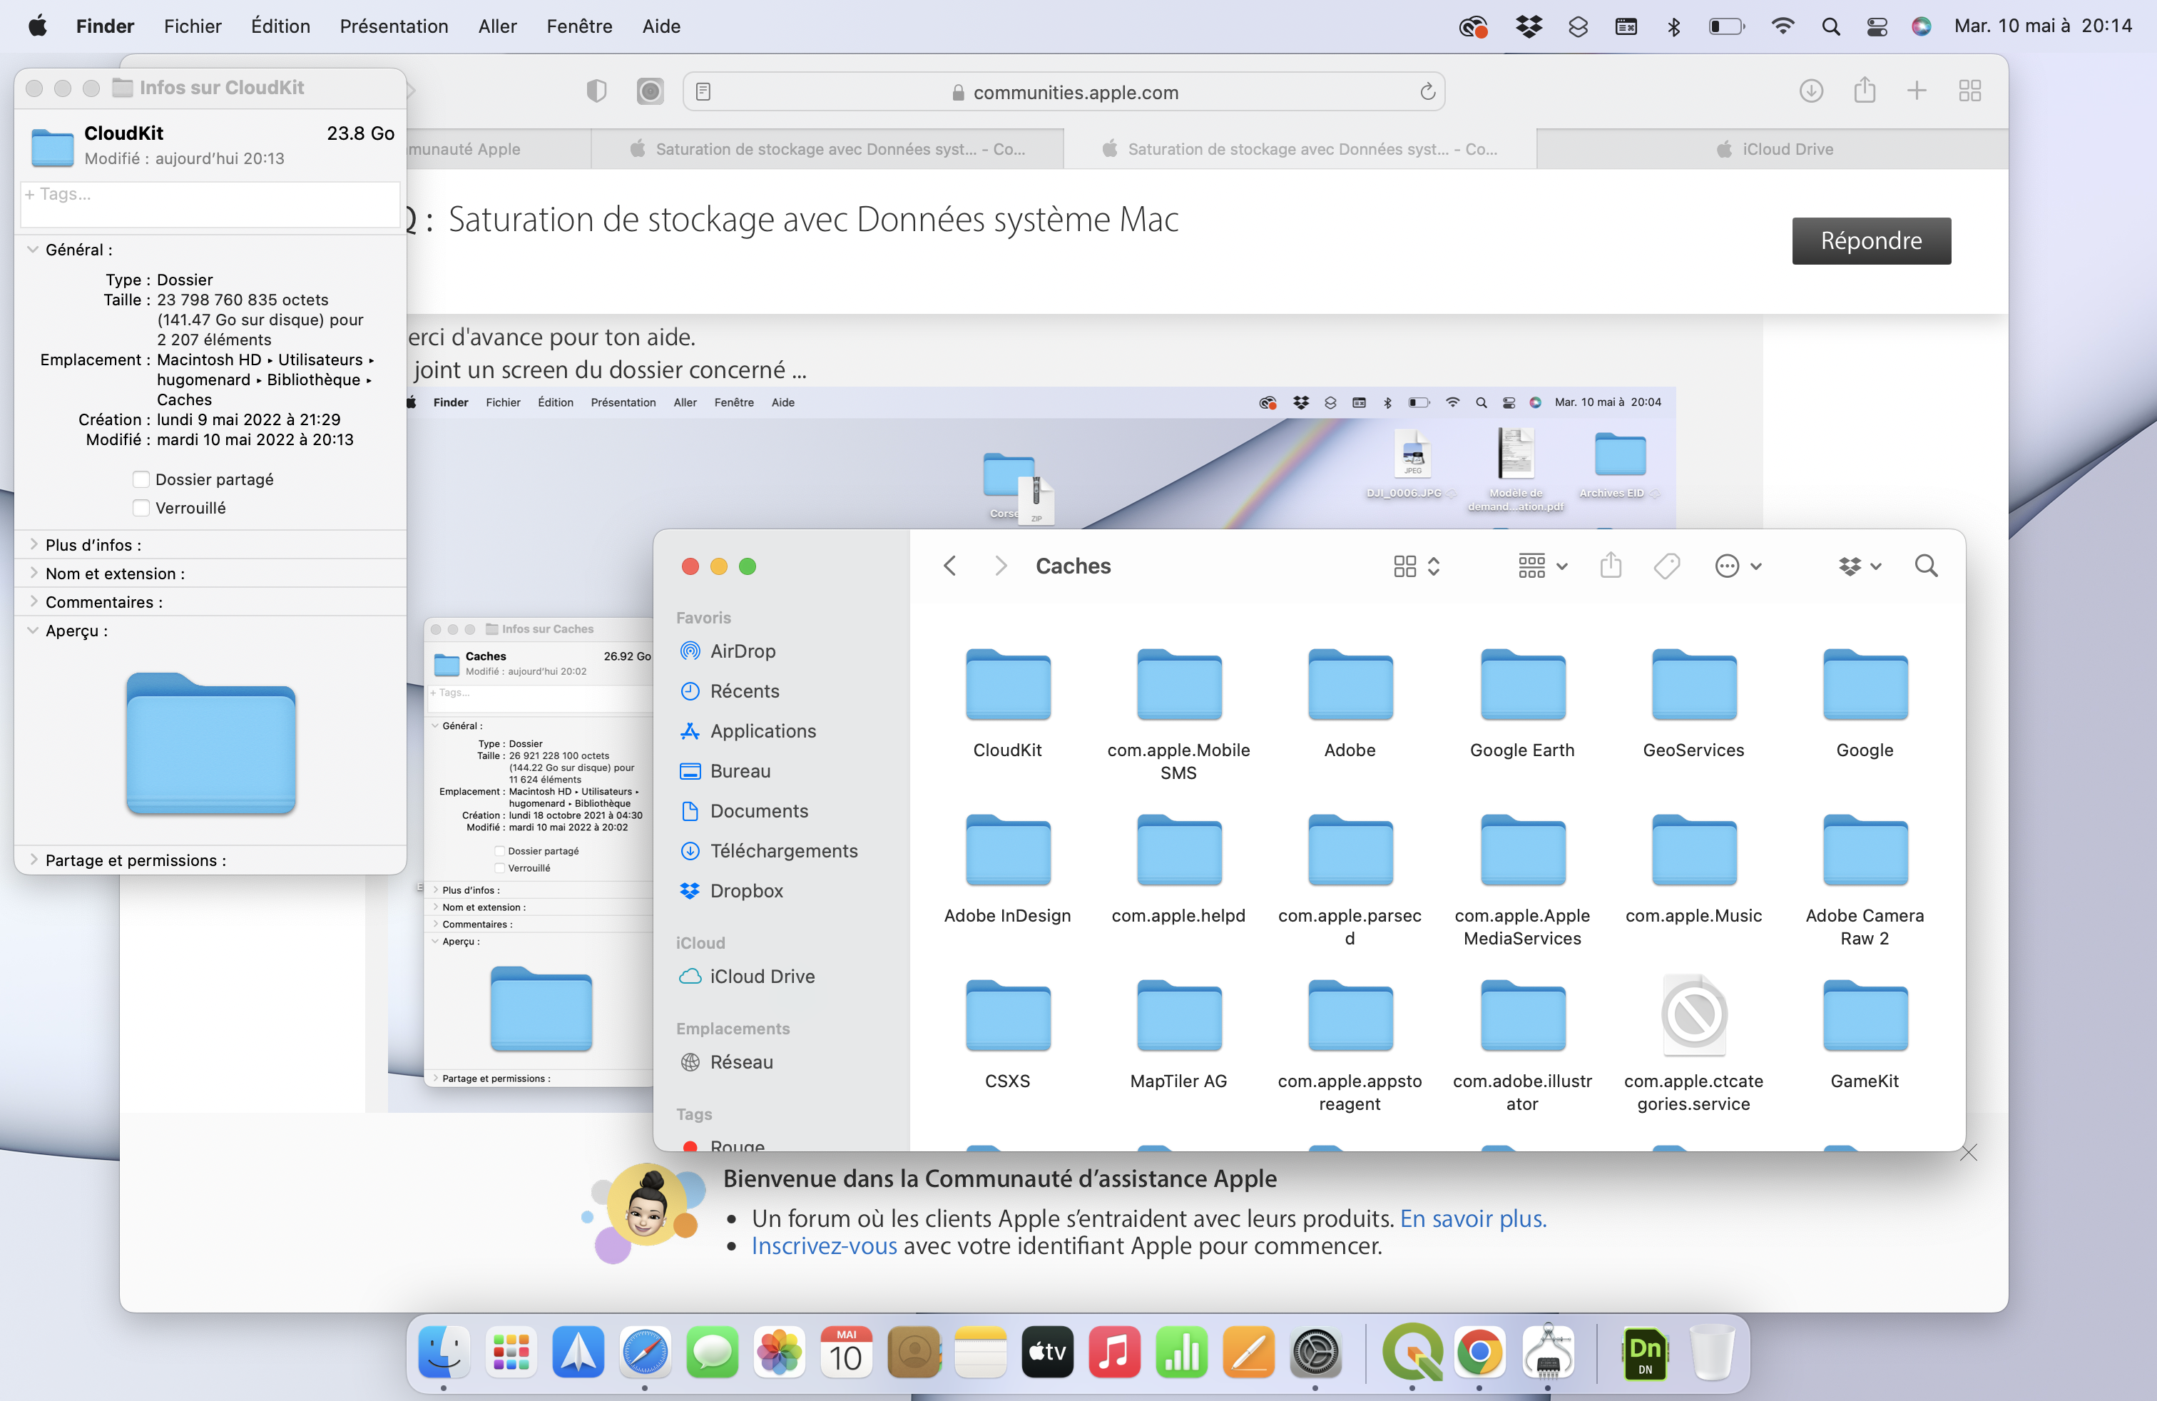
Task: Go back with the Finder back arrow
Action: click(950, 566)
